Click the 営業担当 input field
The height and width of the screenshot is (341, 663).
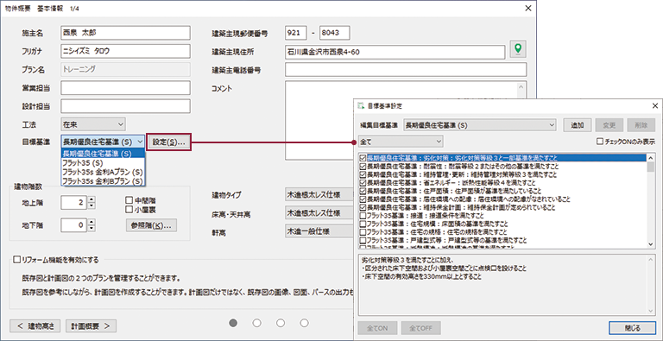[125, 87]
